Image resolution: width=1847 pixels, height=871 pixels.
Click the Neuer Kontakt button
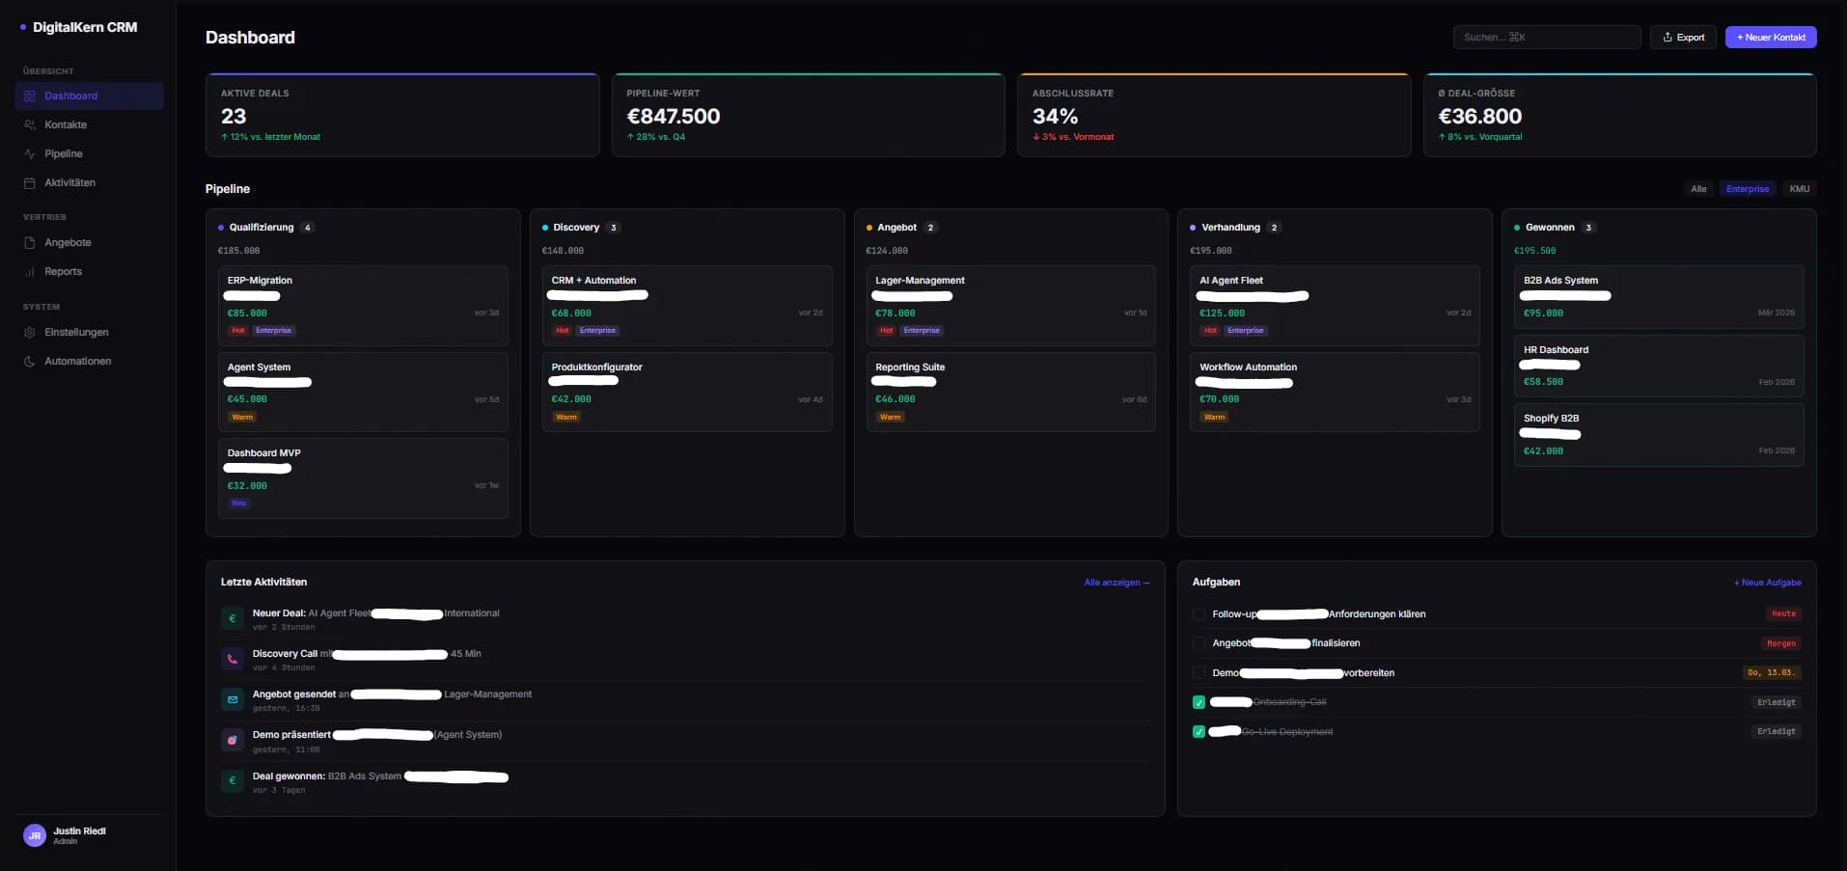1770,37
